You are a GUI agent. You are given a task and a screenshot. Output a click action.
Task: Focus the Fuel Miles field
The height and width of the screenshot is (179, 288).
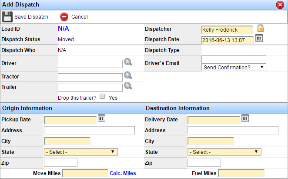tap(241, 173)
